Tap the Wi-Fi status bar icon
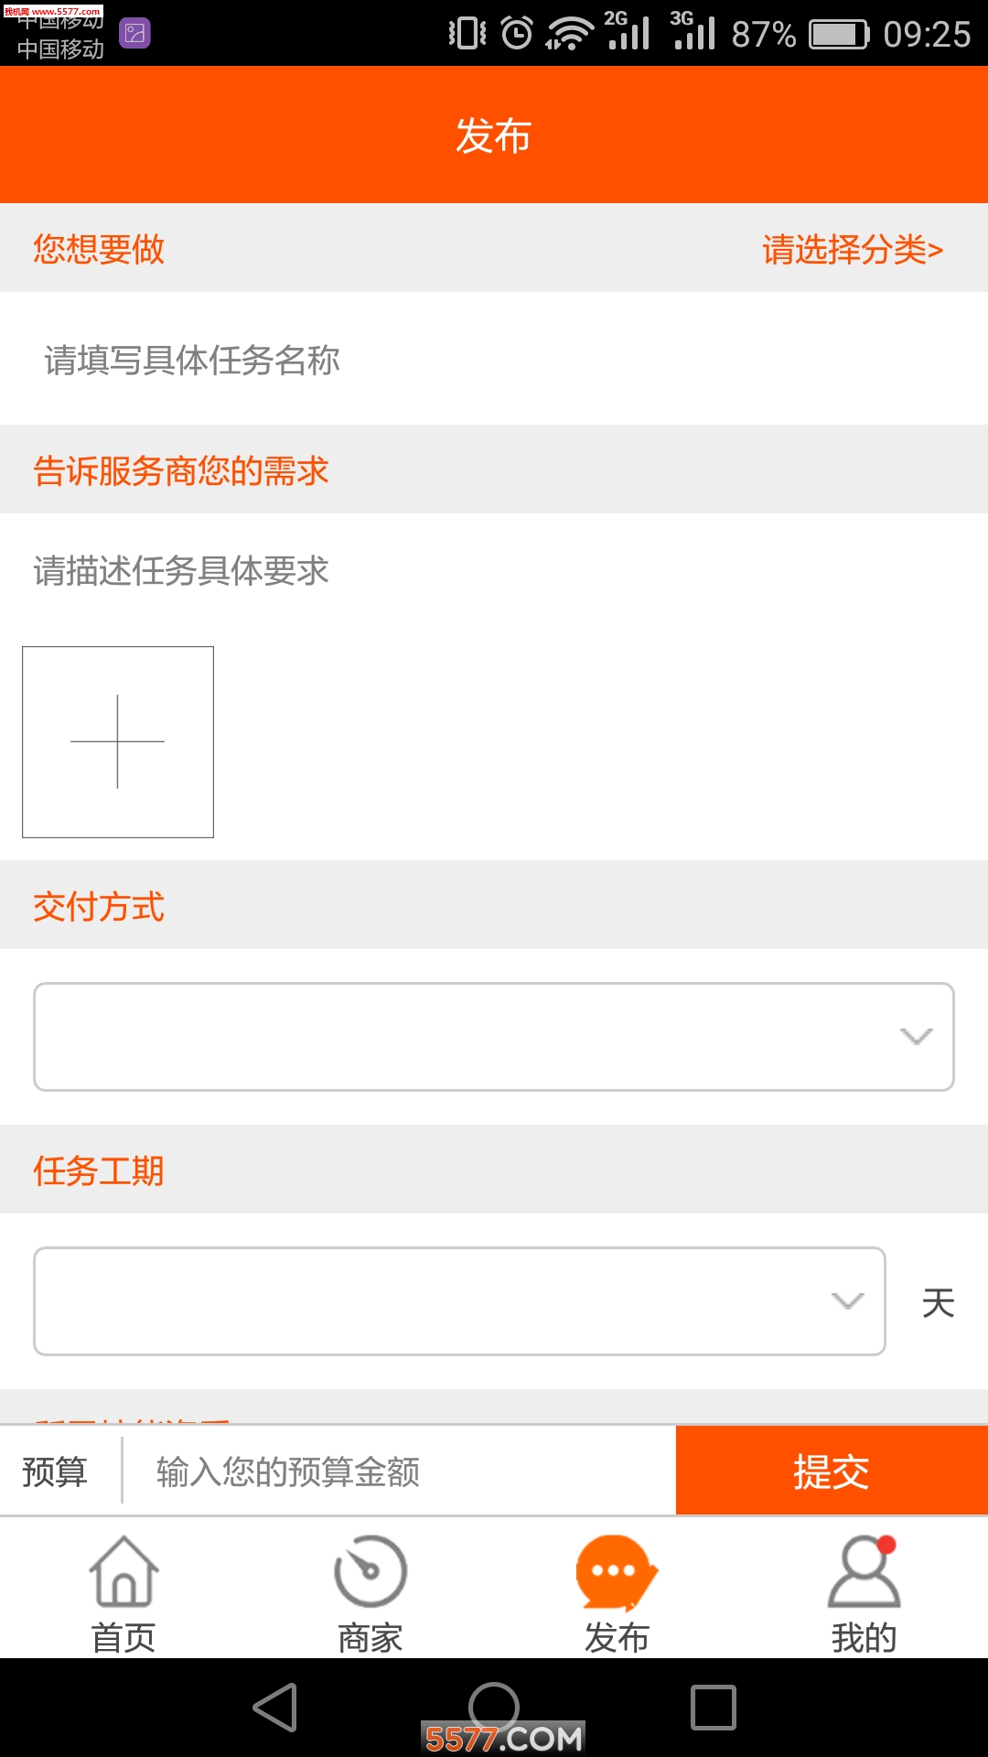Image resolution: width=988 pixels, height=1757 pixels. 569,34
